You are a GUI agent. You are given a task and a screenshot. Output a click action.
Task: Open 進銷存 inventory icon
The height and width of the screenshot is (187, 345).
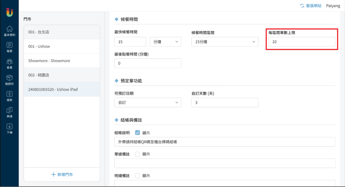click(x=9, y=80)
